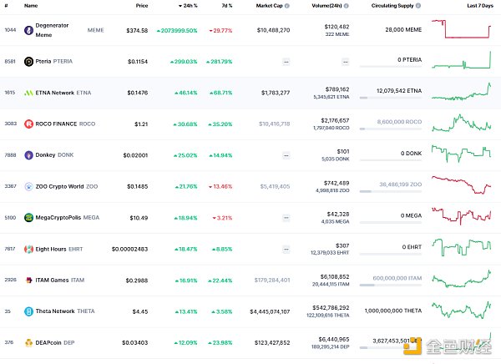Image resolution: width=501 pixels, height=364 pixels.
Task: Click the Theta Network logo icon
Action: click(x=28, y=311)
